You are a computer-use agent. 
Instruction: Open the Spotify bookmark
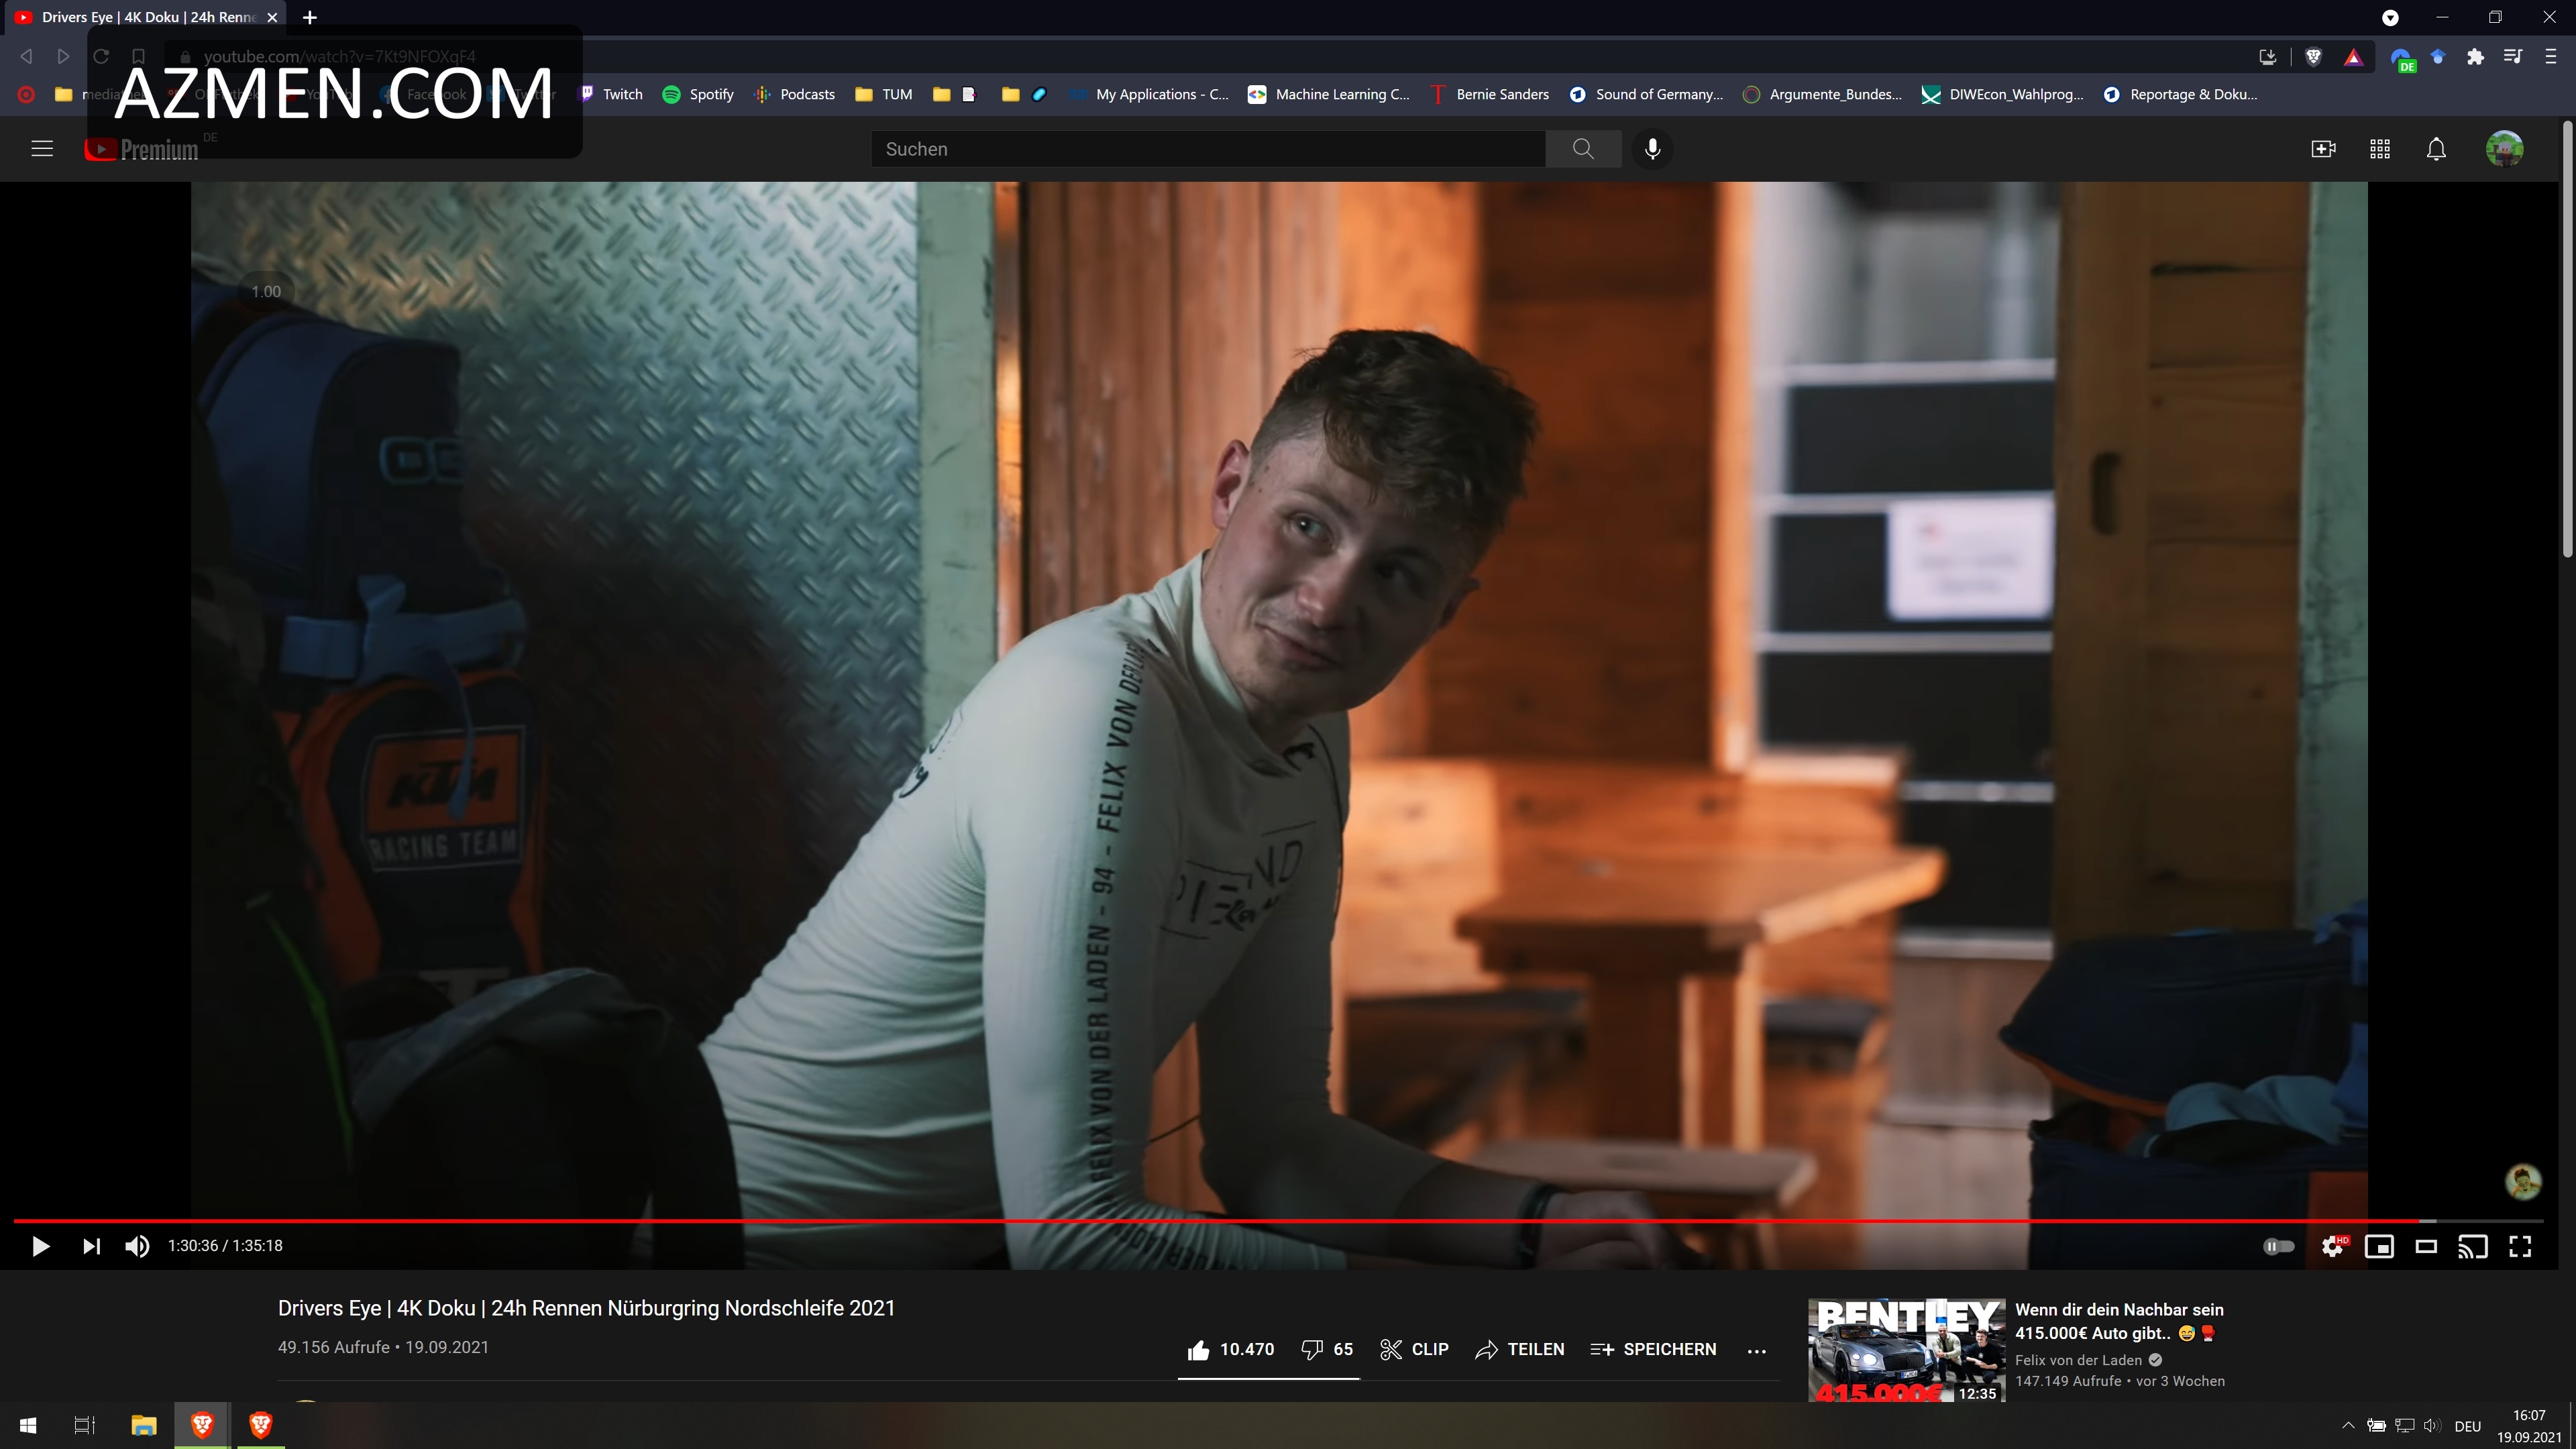(699, 94)
